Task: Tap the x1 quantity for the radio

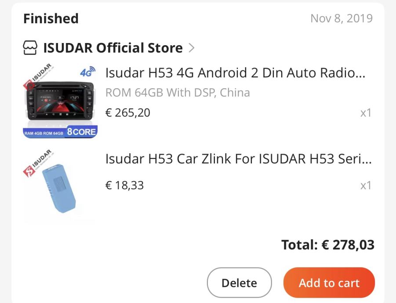Action: point(366,113)
